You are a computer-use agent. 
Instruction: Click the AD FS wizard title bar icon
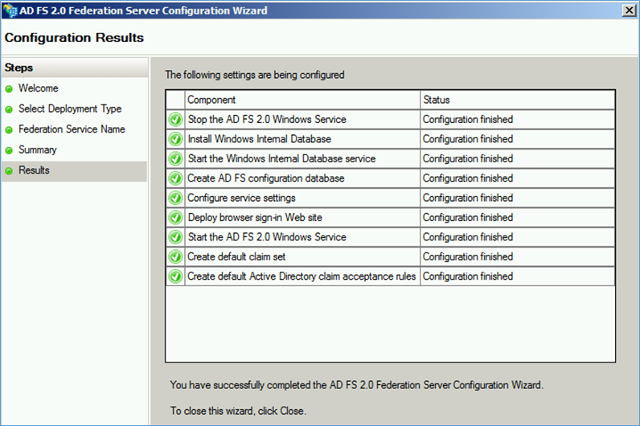[10, 10]
